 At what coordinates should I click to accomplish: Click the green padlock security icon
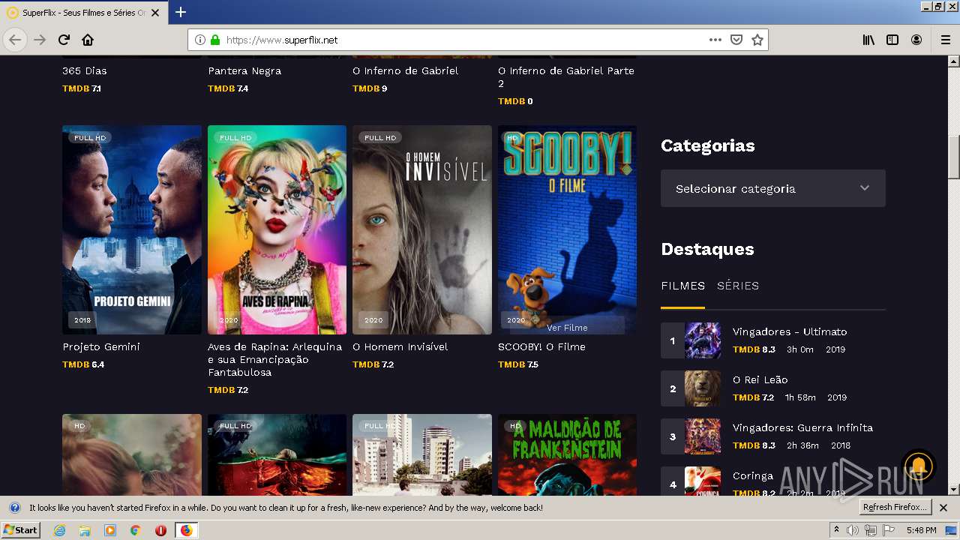[x=215, y=40]
